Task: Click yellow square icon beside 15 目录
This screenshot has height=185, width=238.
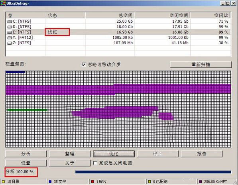Action: [3, 181]
